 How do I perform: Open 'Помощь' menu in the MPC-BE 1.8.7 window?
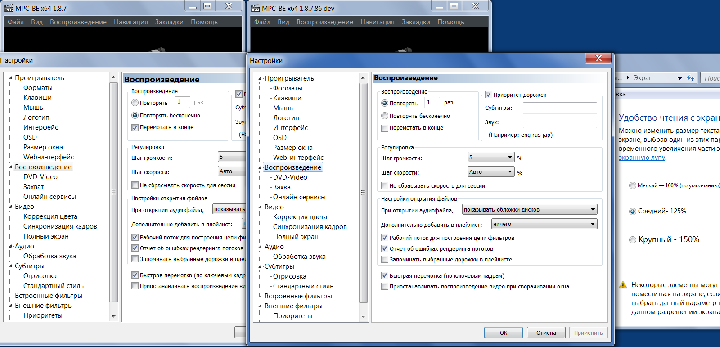tap(204, 22)
